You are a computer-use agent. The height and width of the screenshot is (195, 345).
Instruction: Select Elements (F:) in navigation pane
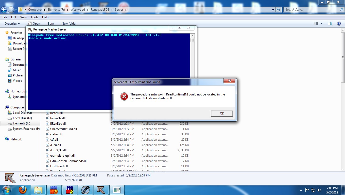[x=21, y=123]
